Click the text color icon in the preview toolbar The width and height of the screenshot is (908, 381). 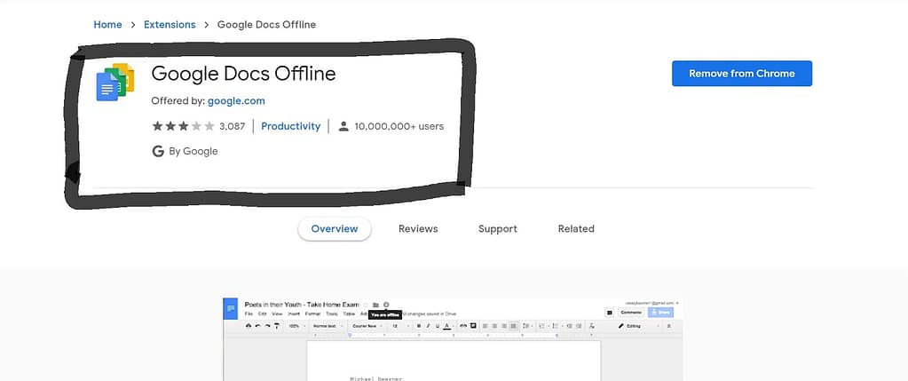[446, 326]
